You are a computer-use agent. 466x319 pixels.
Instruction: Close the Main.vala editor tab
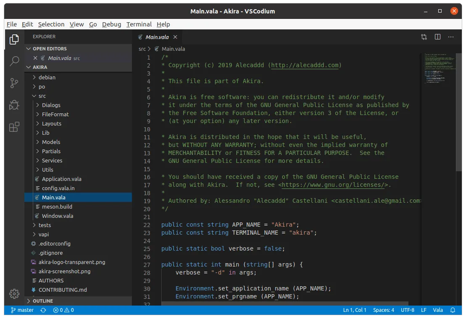coord(175,37)
